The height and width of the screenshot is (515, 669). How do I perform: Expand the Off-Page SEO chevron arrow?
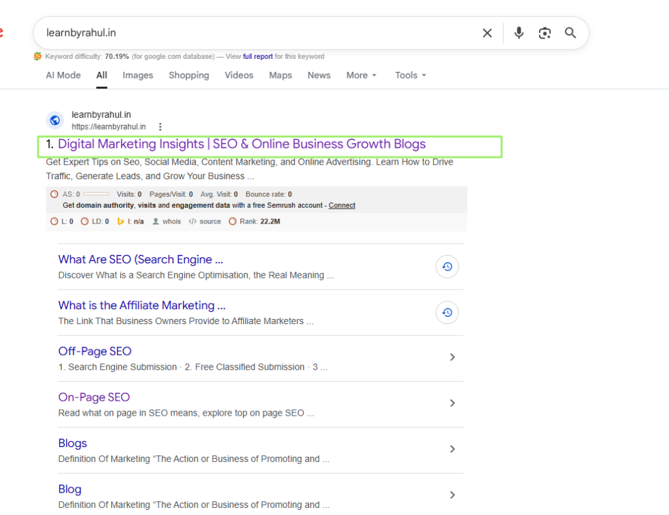[x=452, y=357]
